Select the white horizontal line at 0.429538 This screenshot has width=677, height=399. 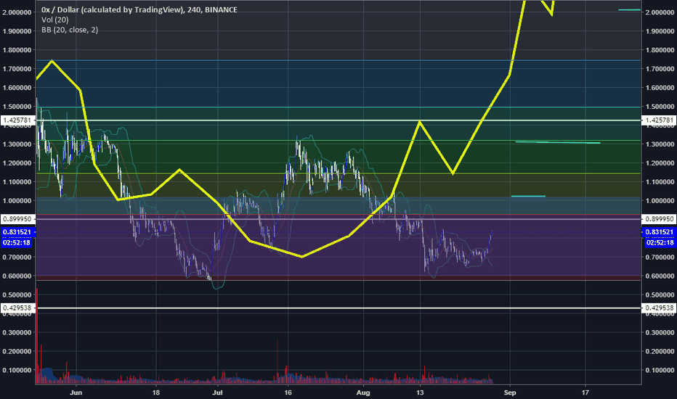click(338, 308)
